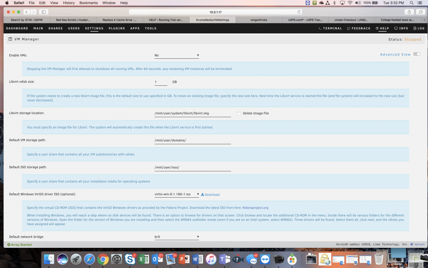
Task: Go to the Dashboard tab
Action: coord(17,28)
